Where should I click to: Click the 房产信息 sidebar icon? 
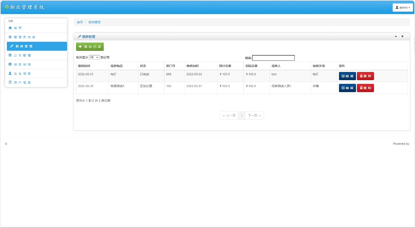(x=10, y=83)
